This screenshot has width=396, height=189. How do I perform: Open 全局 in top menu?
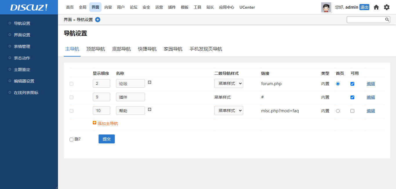pyautogui.click(x=83, y=7)
